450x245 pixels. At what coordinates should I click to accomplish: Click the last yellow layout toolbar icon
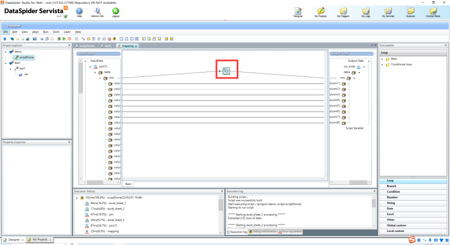click(172, 39)
